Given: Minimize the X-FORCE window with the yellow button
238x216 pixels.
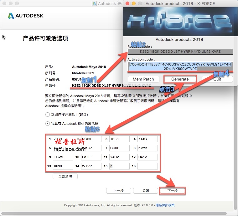Looking at the screenshot, I should coord(134,3).
